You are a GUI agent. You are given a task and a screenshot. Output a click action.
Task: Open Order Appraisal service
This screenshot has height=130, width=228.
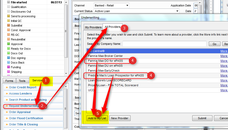(33, 112)
